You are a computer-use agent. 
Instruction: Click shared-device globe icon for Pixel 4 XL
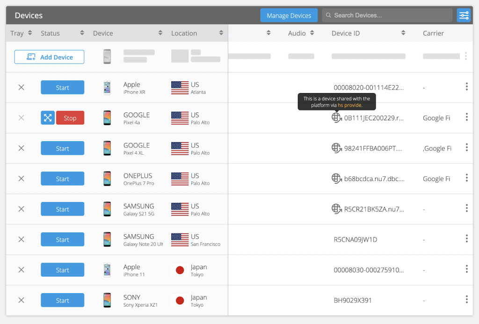pos(337,148)
